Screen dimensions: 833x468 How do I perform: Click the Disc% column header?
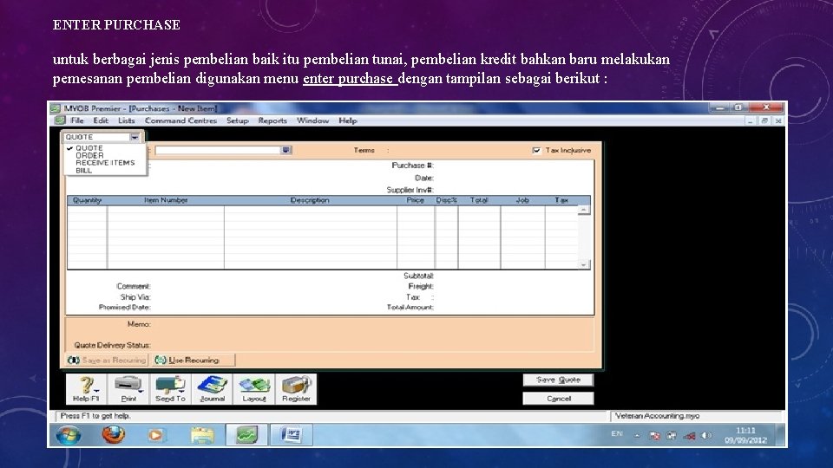[x=446, y=200]
